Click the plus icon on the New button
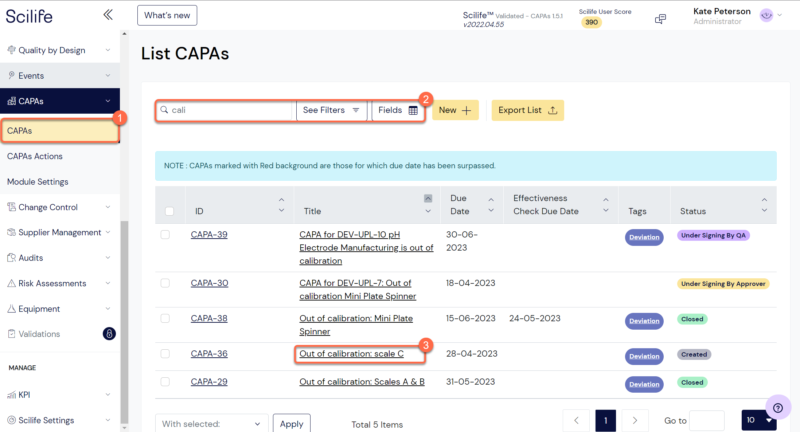The image size is (800, 432). click(x=466, y=110)
